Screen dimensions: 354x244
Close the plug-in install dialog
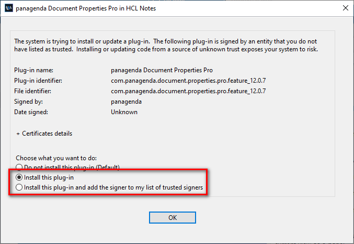tap(346, 8)
